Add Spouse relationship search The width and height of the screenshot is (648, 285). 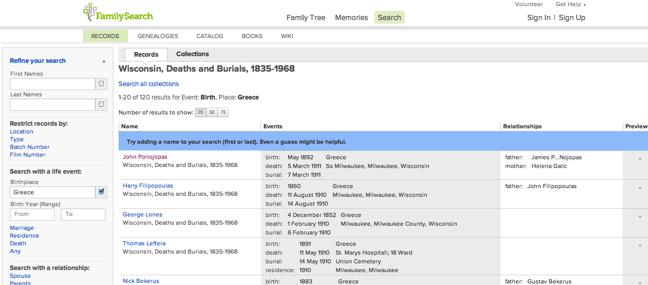(20, 276)
